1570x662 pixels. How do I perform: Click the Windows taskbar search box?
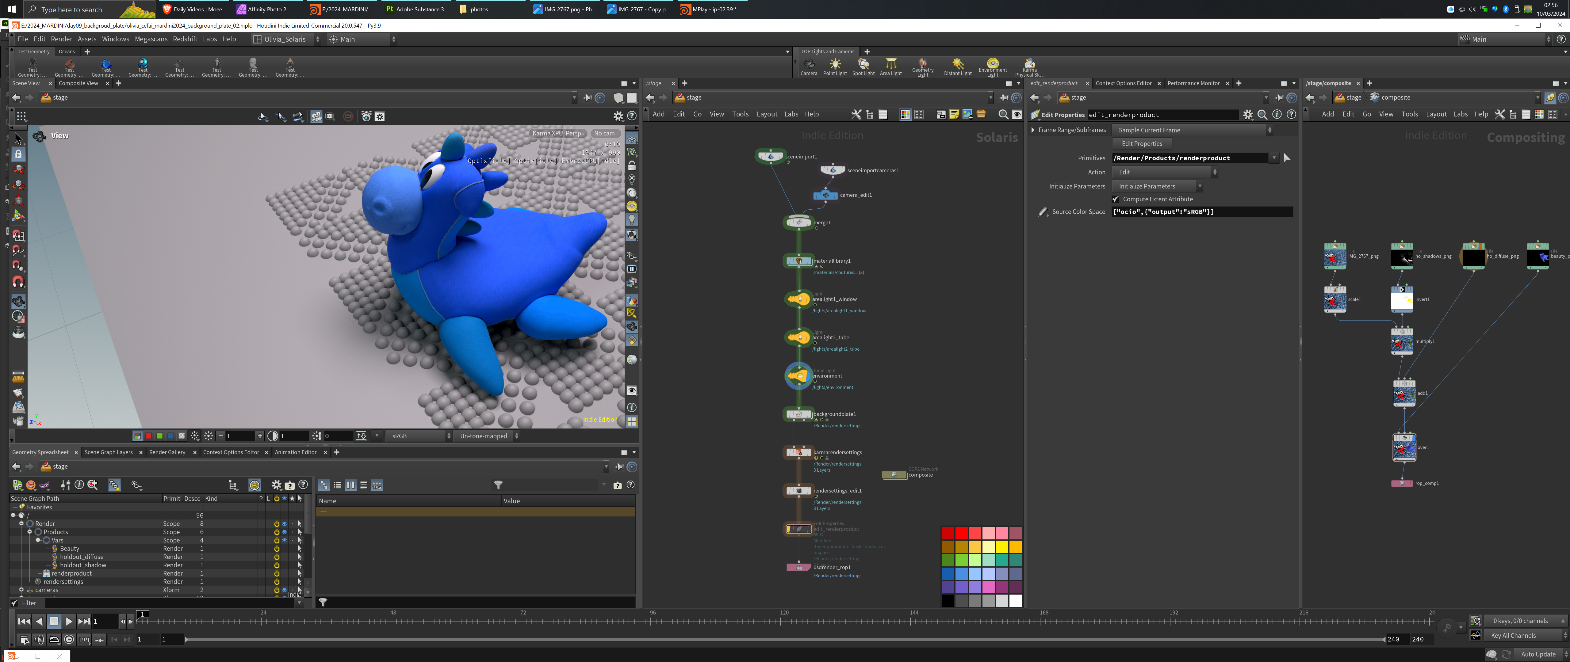click(89, 9)
